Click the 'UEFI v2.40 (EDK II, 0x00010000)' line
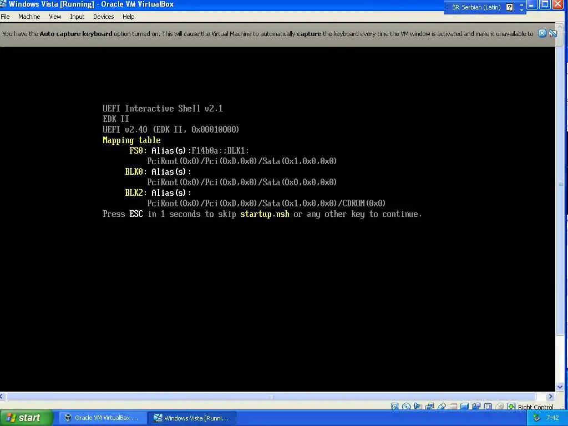Image resolution: width=568 pixels, height=426 pixels. 171,129
